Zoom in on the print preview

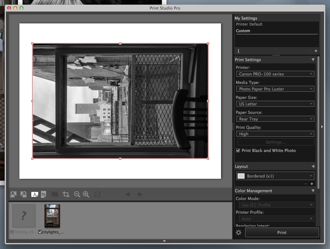click(x=86, y=194)
